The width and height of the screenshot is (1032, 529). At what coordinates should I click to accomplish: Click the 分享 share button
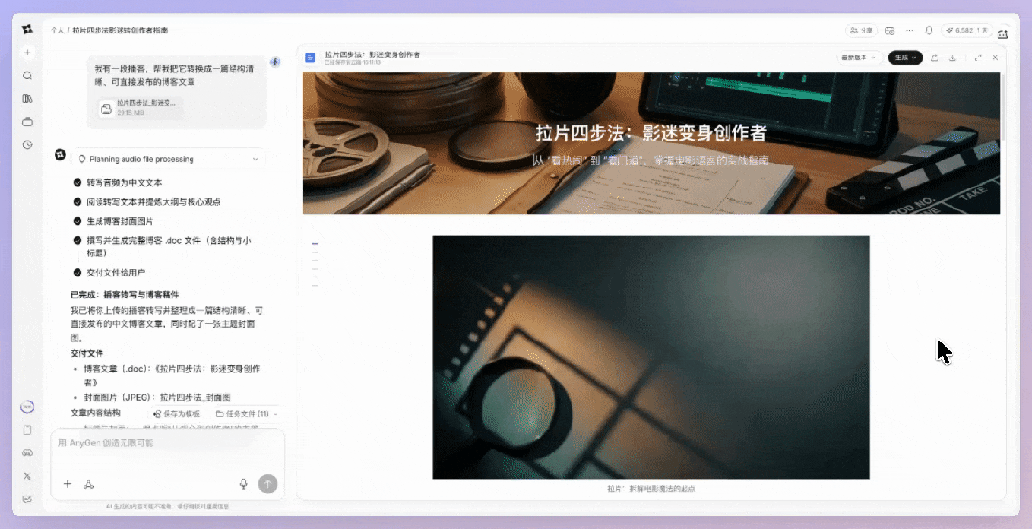862,31
